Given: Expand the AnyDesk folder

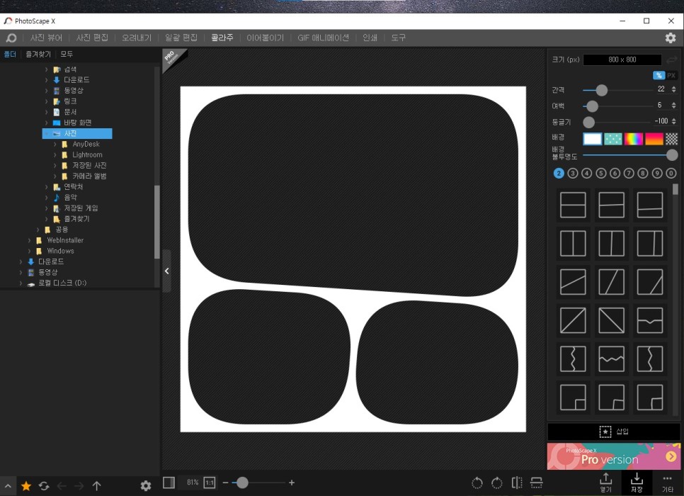Looking at the screenshot, I should coord(55,144).
